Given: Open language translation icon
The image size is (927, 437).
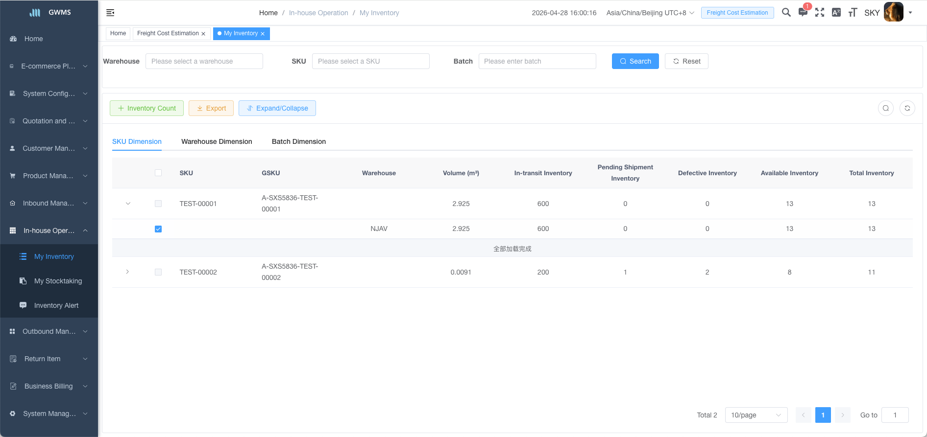Looking at the screenshot, I should tap(836, 13).
